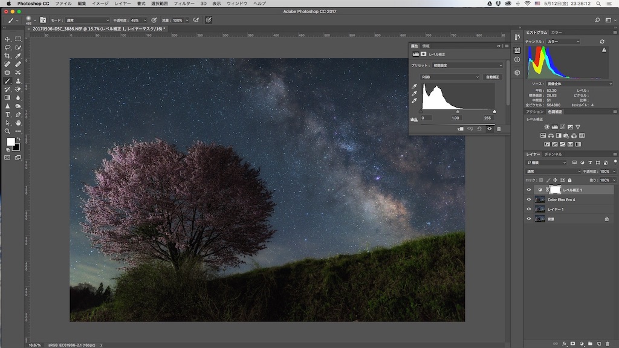
Task: Open the レイヤー menu in menu bar
Action: point(122,4)
